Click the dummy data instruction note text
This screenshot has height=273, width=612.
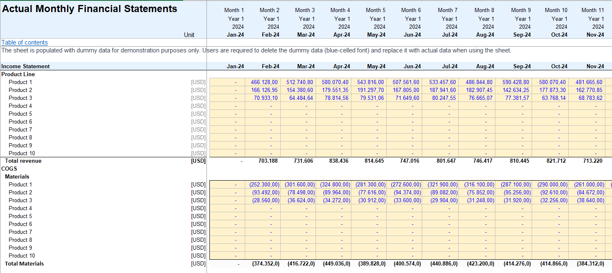[256, 50]
